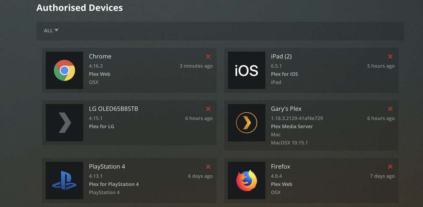Click the PlayStation 4 device title
The image size is (423, 207).
[x=107, y=167]
